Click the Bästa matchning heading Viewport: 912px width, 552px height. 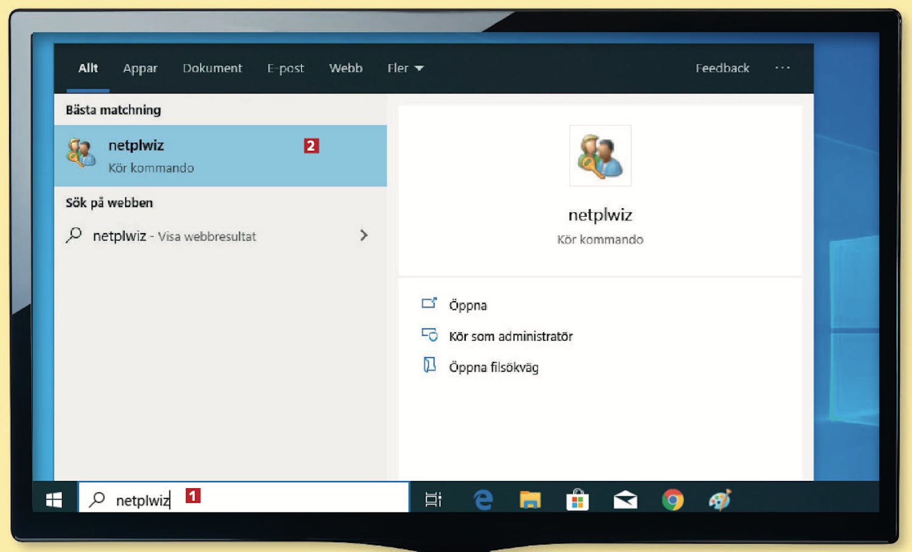click(x=113, y=110)
